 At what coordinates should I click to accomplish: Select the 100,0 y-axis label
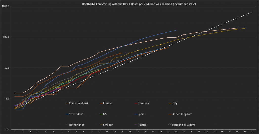[6, 37]
